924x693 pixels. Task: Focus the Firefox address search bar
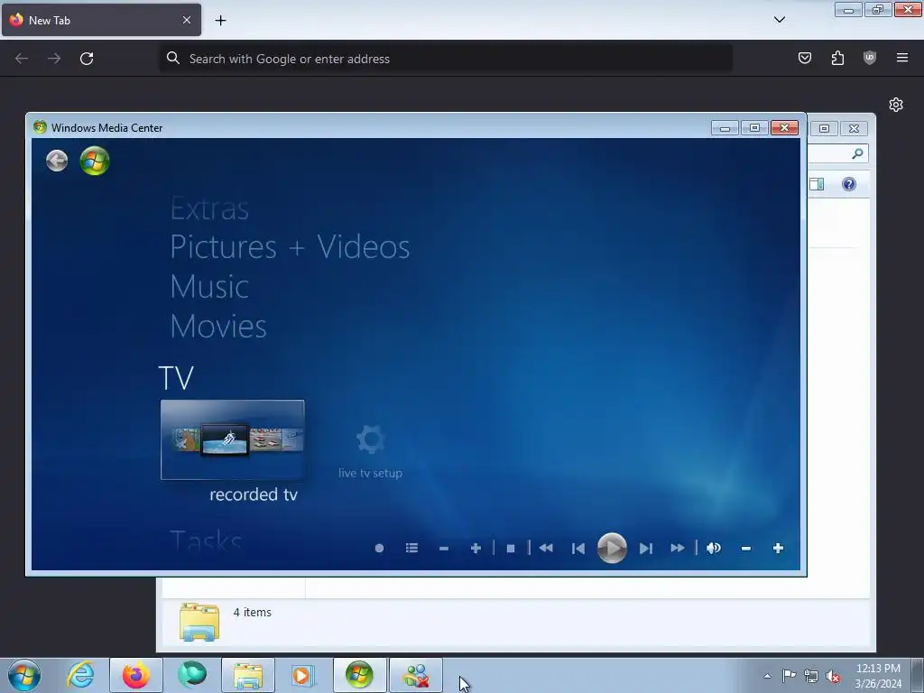[x=446, y=59]
